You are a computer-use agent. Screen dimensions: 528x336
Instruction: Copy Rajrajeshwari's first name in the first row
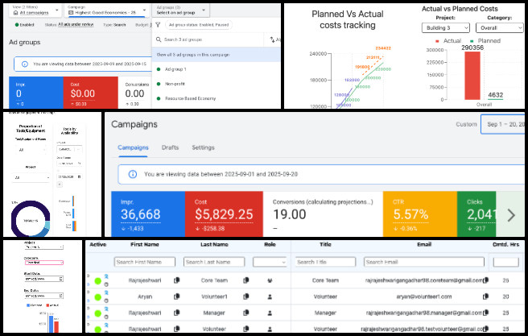click(x=175, y=280)
